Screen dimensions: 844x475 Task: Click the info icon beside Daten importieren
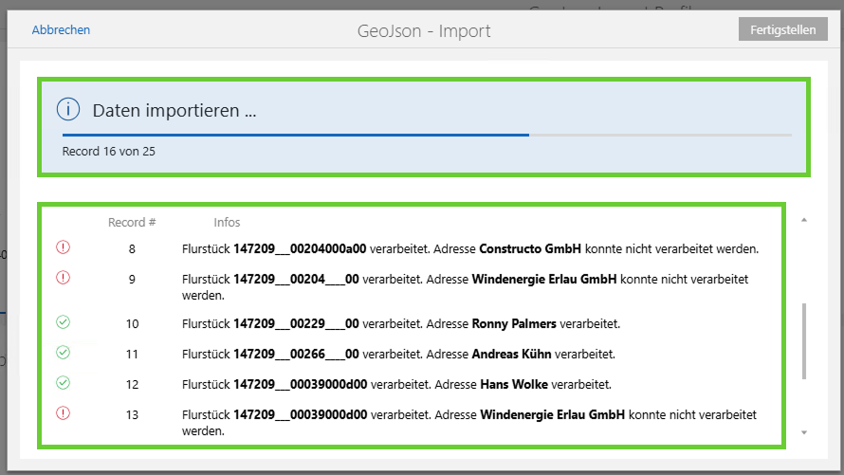(67, 109)
